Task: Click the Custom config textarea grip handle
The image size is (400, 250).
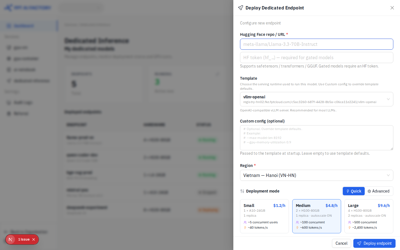Action: coord(392,149)
